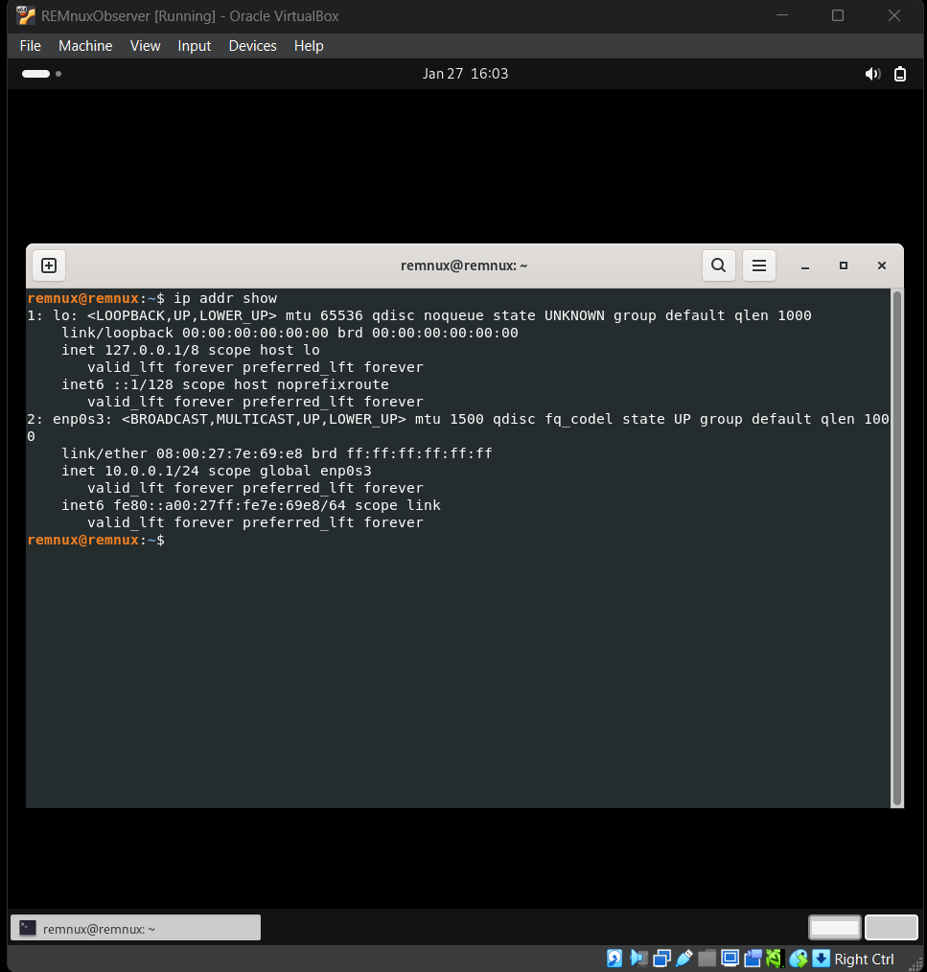Image resolution: width=927 pixels, height=972 pixels.
Task: Click the Help menu item
Action: 308,45
